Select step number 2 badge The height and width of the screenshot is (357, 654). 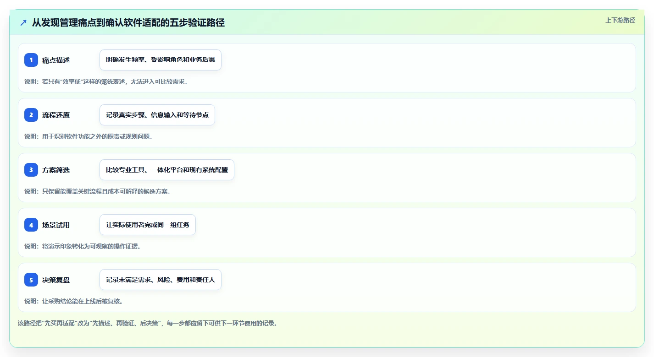tap(31, 115)
